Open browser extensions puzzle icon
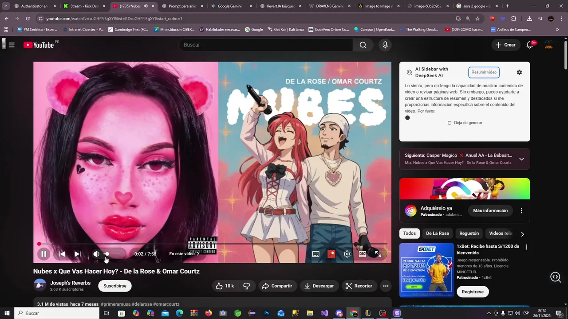The width and height of the screenshot is (568, 319). coord(513,19)
